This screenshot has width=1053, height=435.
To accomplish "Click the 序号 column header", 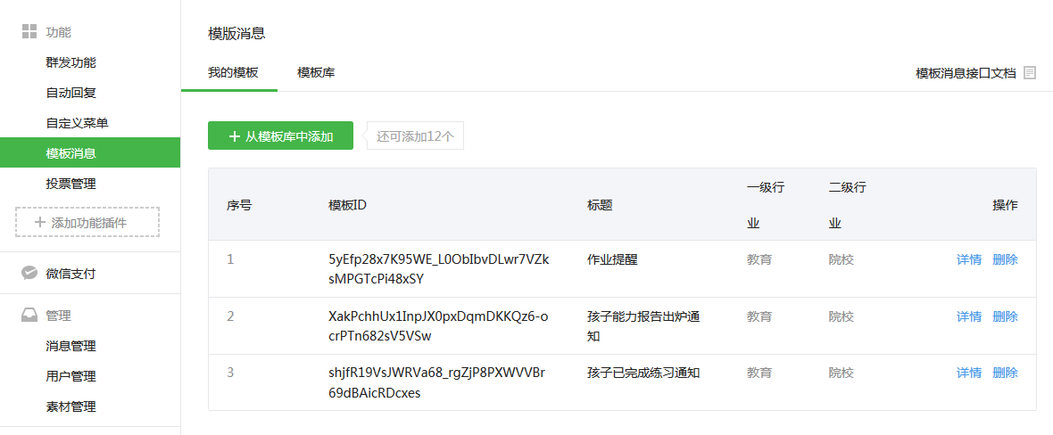I will click(x=239, y=205).
